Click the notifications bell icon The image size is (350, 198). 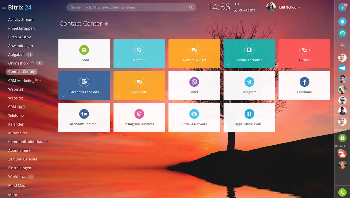click(342, 21)
